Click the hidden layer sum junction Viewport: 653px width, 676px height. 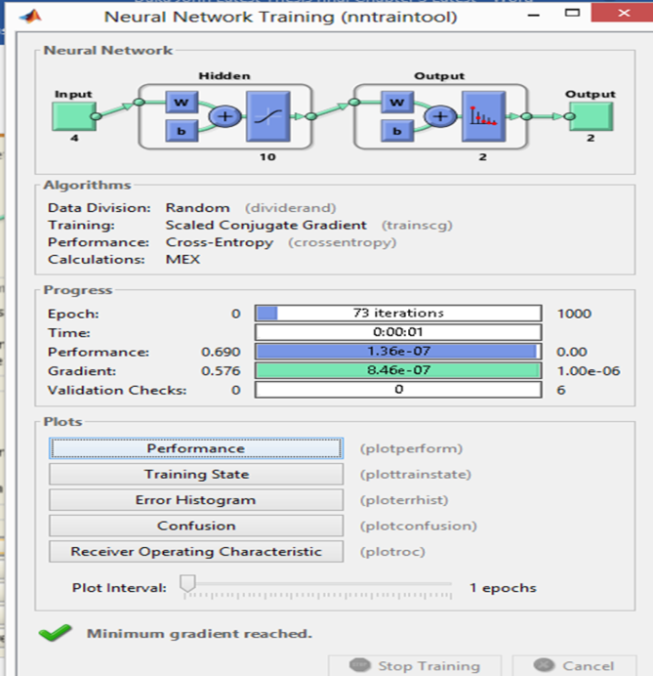[225, 116]
